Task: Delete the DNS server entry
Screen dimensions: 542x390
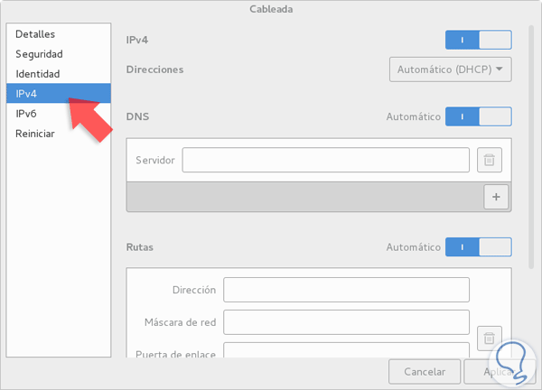Action: coord(489,161)
